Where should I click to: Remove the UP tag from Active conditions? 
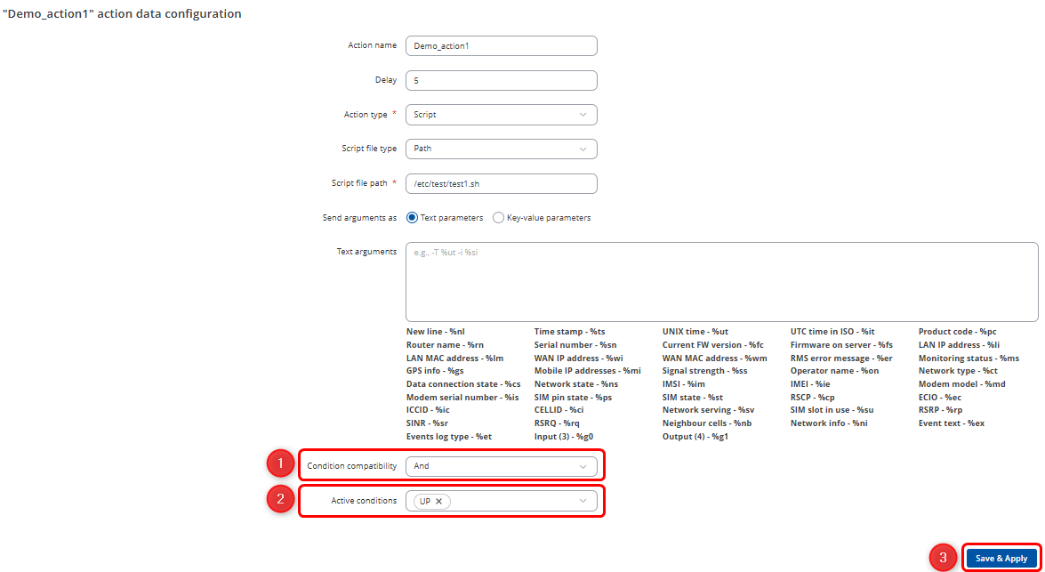click(438, 502)
